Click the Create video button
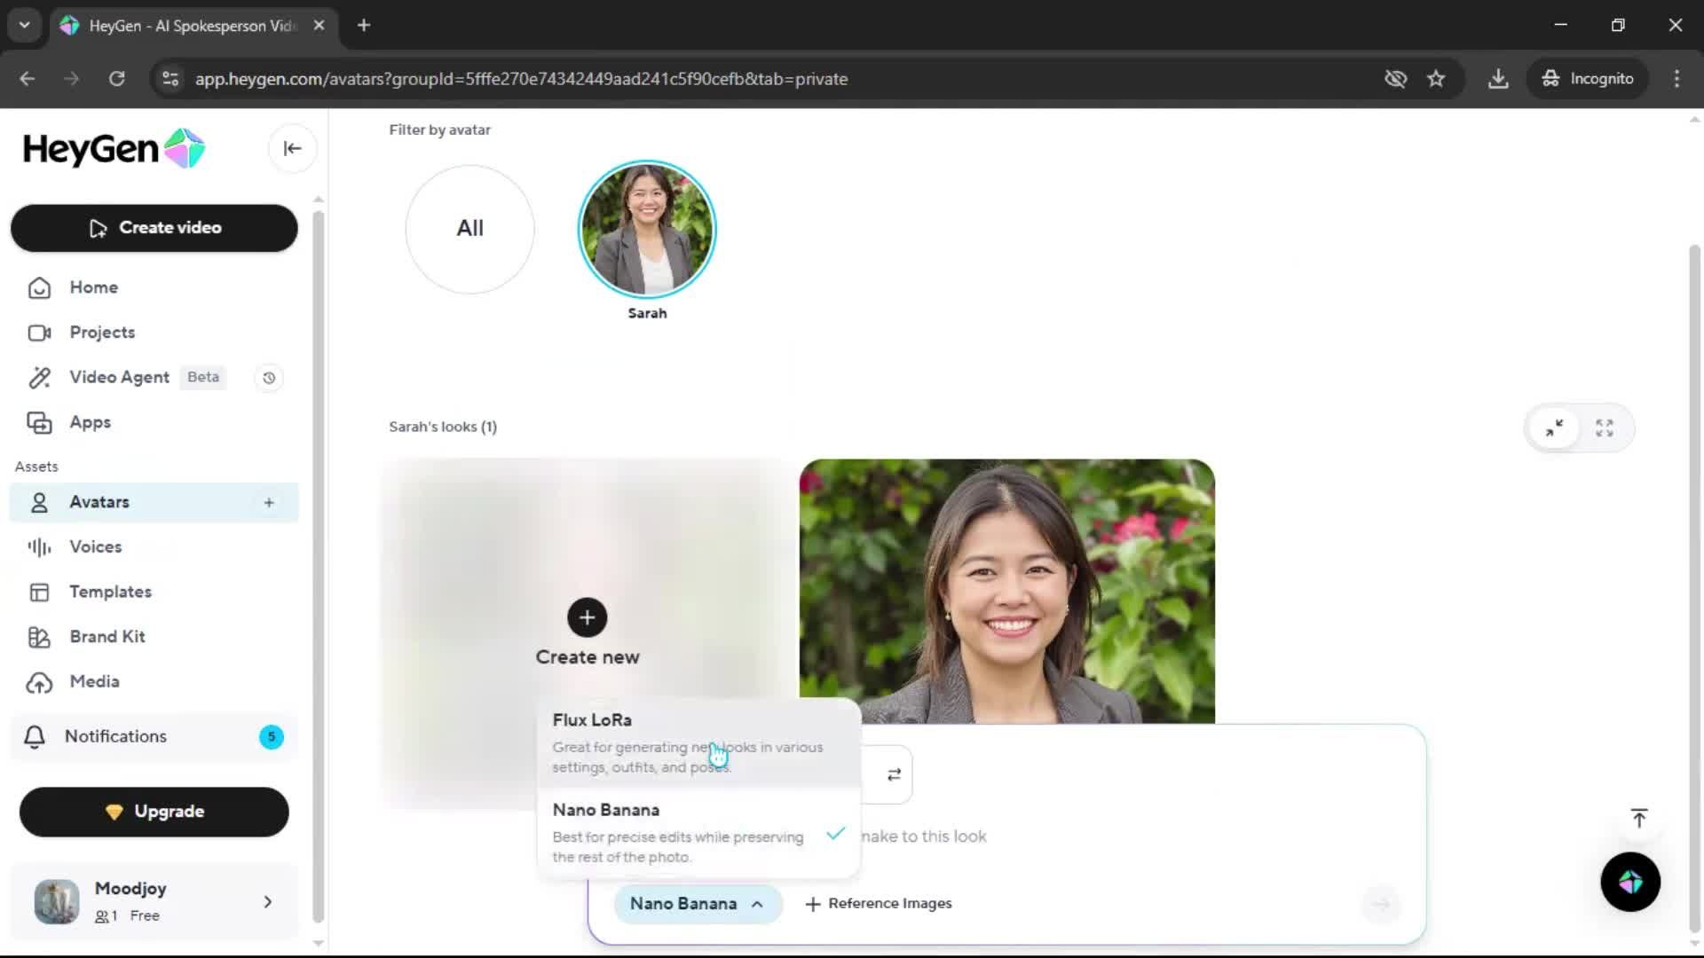The height and width of the screenshot is (958, 1704). click(154, 228)
